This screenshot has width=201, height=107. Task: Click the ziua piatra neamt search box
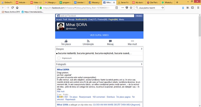pos(149,8)
